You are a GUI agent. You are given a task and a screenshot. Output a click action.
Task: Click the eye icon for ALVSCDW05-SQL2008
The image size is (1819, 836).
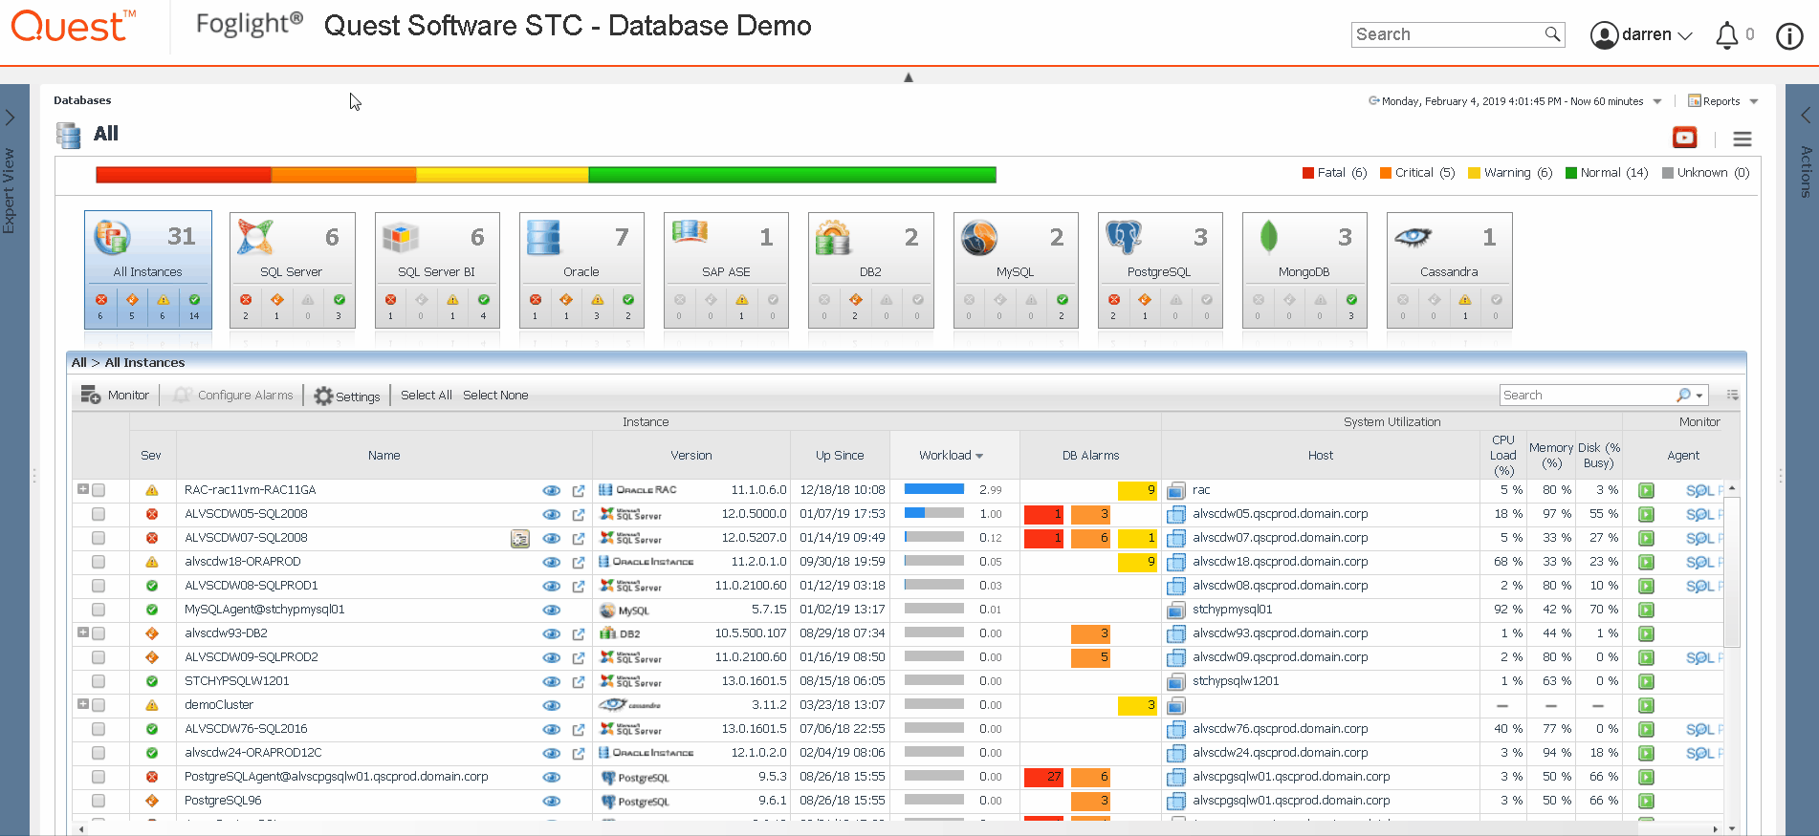pyautogui.click(x=552, y=514)
